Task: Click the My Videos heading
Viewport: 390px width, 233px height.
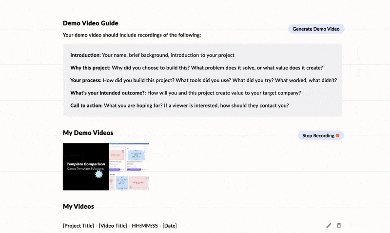Action: (x=78, y=206)
